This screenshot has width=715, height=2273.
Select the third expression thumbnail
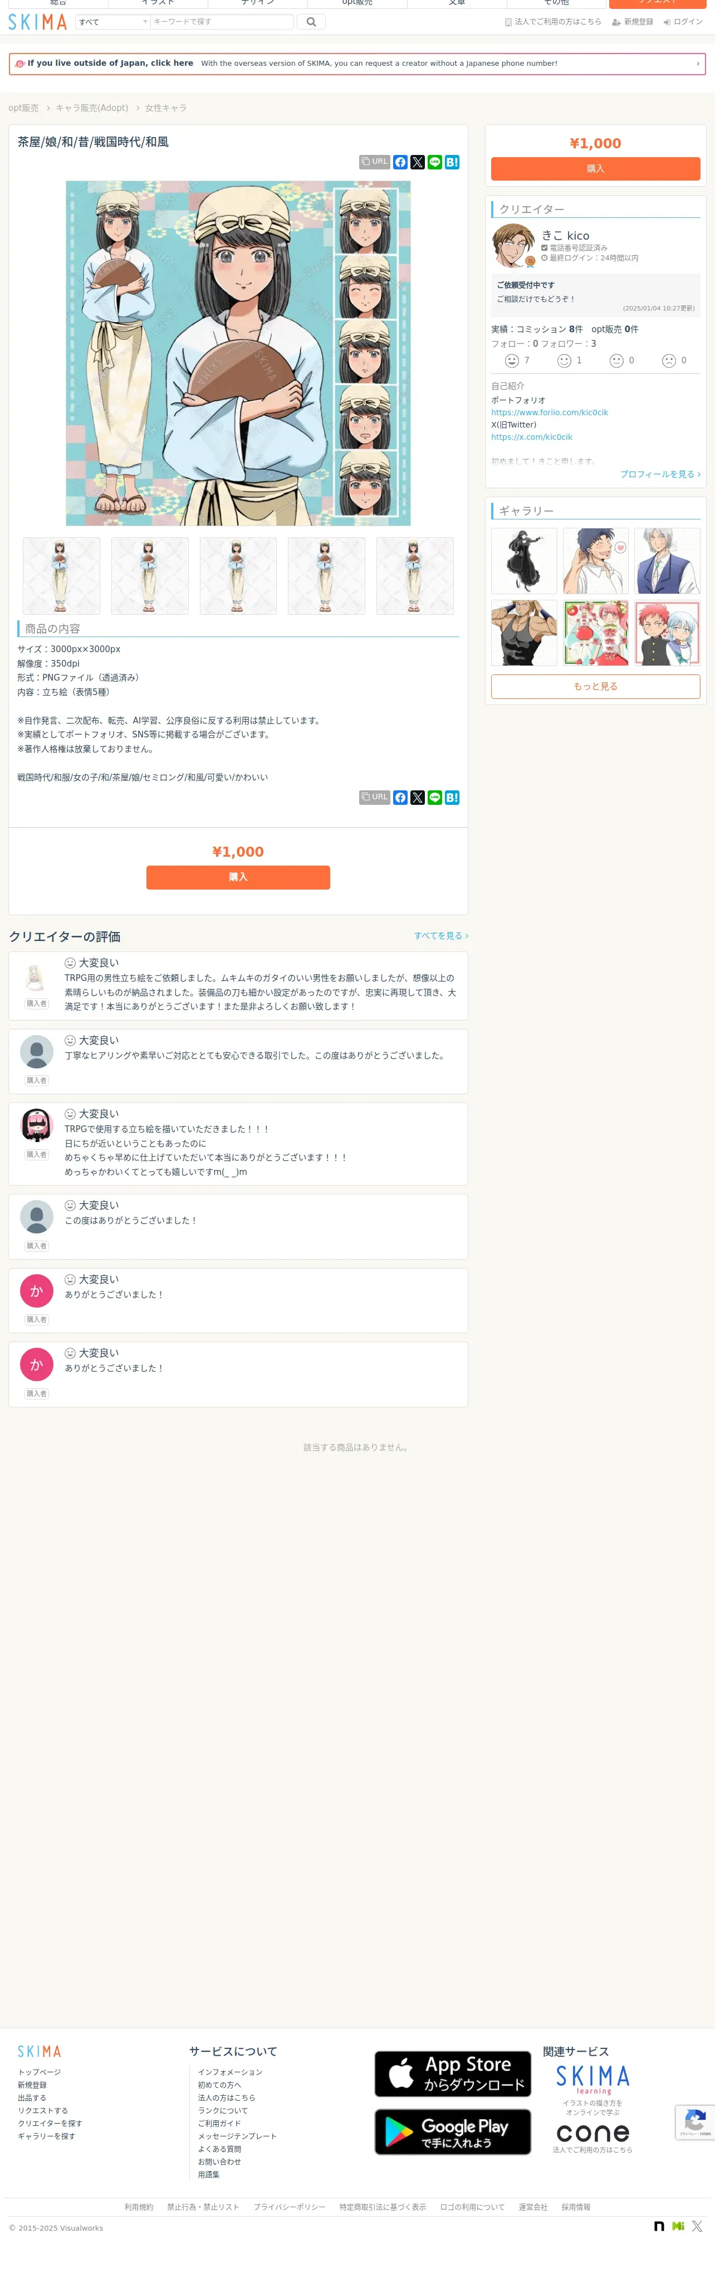click(238, 576)
